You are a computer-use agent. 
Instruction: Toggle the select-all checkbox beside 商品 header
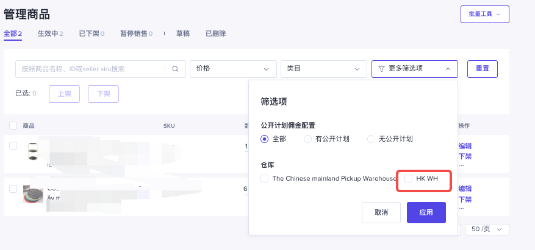13,126
